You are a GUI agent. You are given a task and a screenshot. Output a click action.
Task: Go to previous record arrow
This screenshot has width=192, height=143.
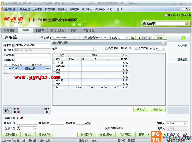click(x=139, y=38)
